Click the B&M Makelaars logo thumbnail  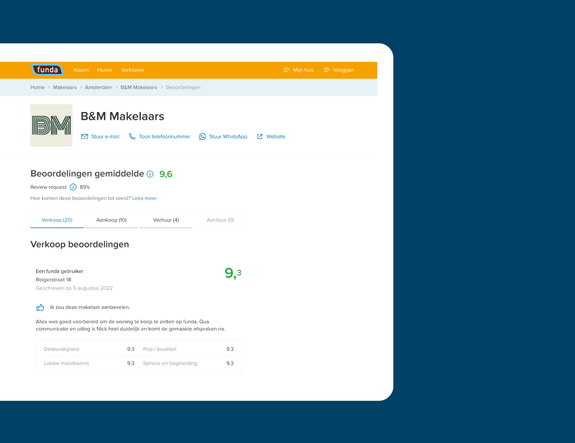point(51,125)
